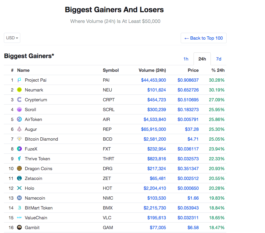
Task: Click Holo price $0.000650
Action: coord(188,188)
